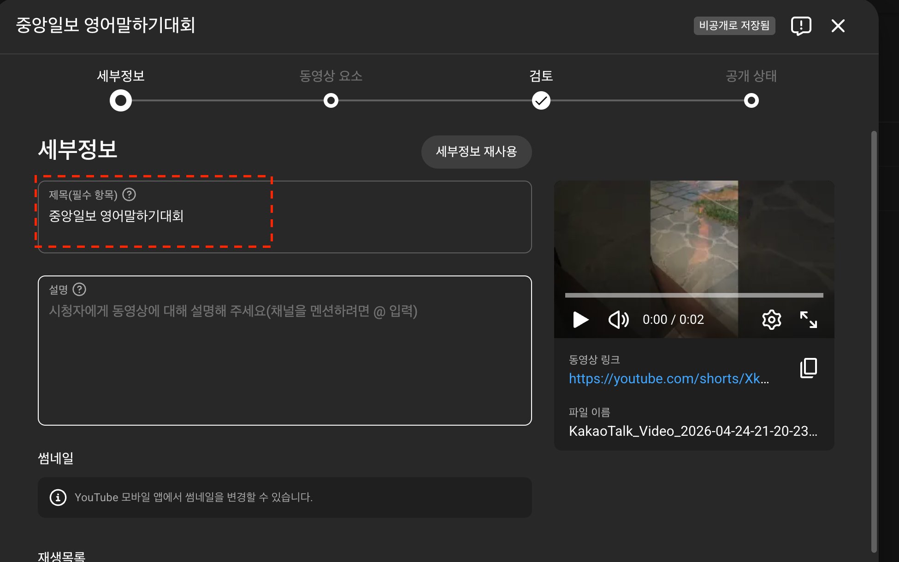Click the 0:00 / 0:02 time display
899x562 pixels.
tap(673, 320)
